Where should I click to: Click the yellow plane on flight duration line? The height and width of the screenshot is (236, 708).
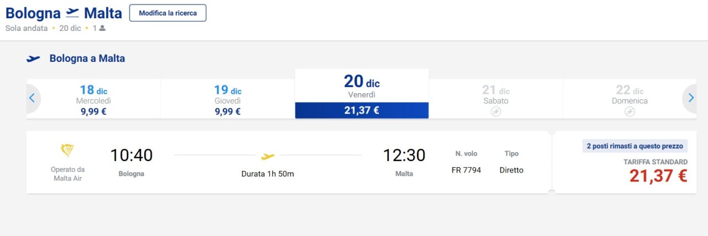268,157
